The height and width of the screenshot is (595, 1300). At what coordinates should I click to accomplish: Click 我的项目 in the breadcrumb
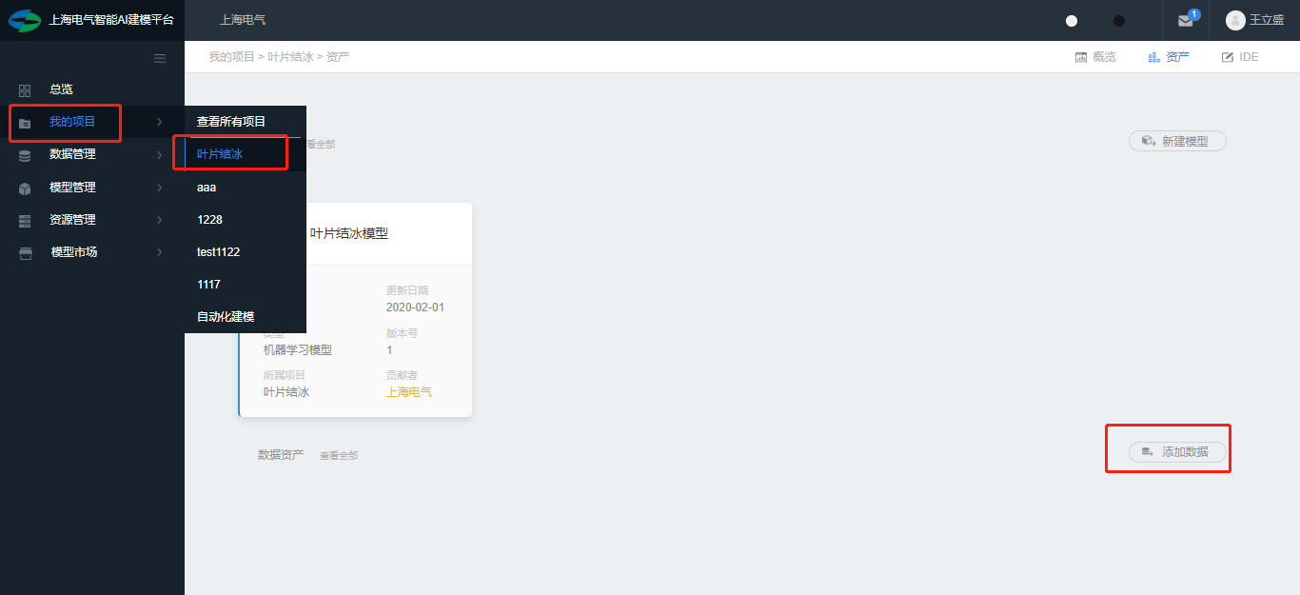point(231,57)
